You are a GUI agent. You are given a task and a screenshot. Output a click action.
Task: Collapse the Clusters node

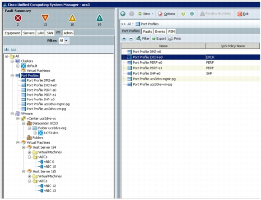coord(12,61)
